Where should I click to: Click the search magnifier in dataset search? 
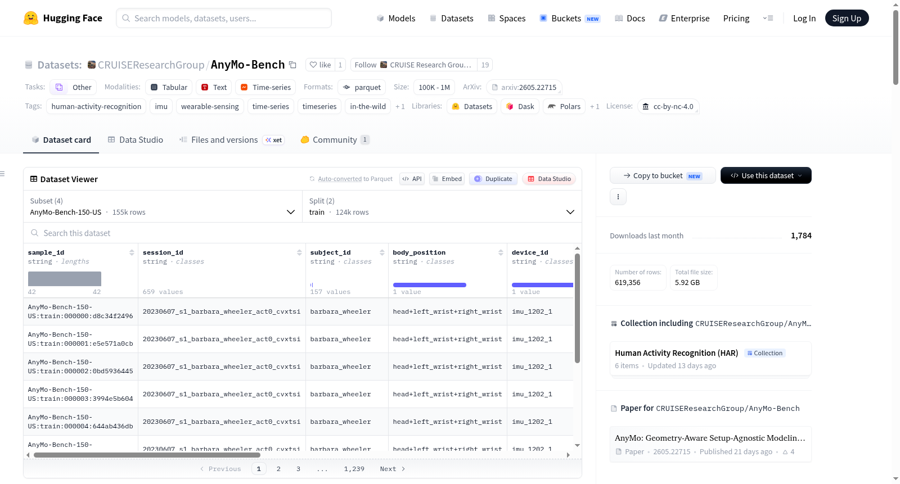pos(35,233)
